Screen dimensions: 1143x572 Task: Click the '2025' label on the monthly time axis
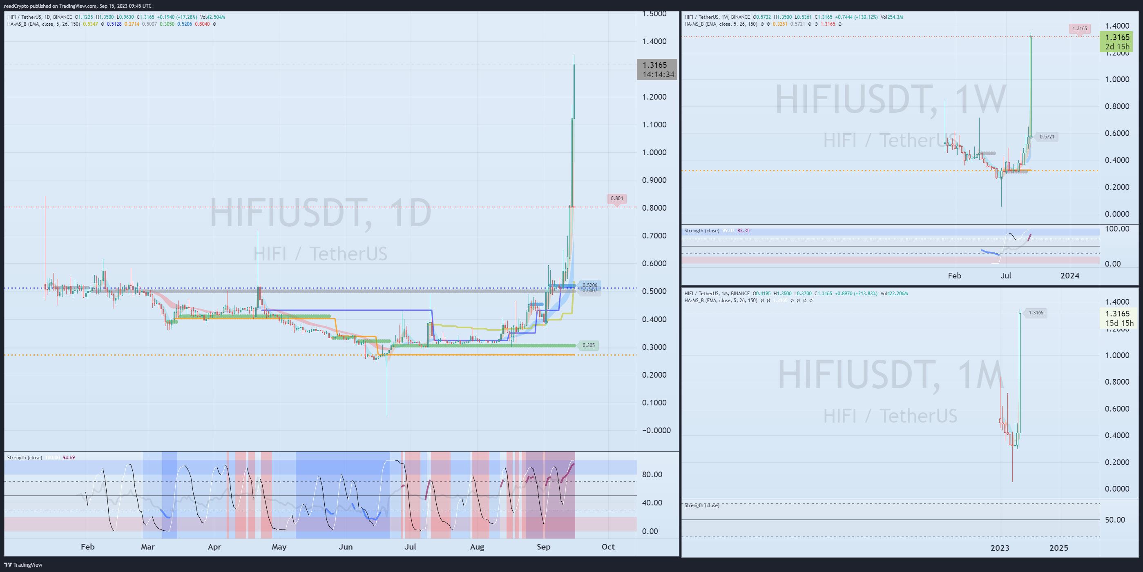click(x=1059, y=548)
